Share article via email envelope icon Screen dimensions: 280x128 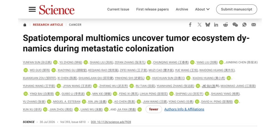click(x=254, y=25)
